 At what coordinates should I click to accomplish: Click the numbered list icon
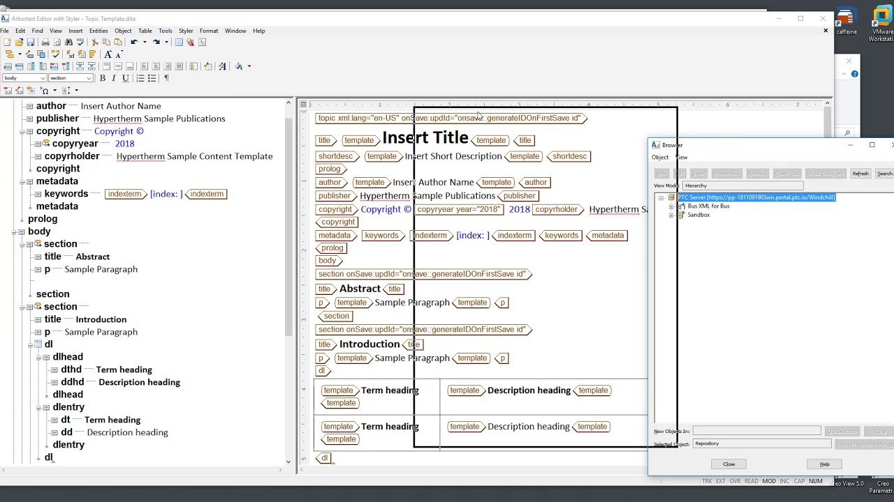140,78
